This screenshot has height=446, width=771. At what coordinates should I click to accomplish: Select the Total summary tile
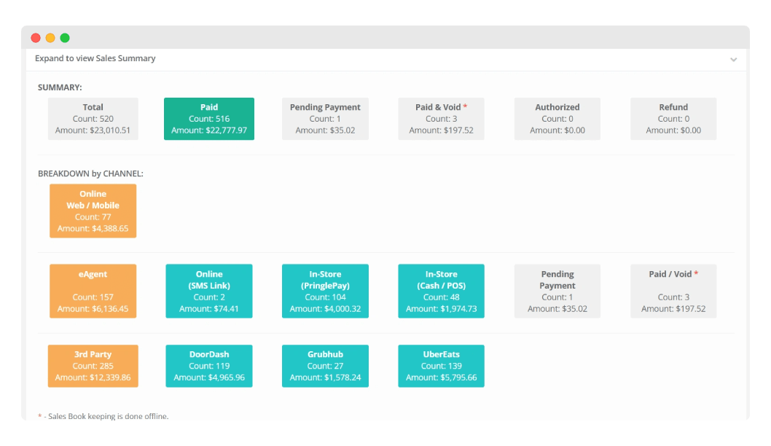tap(93, 119)
